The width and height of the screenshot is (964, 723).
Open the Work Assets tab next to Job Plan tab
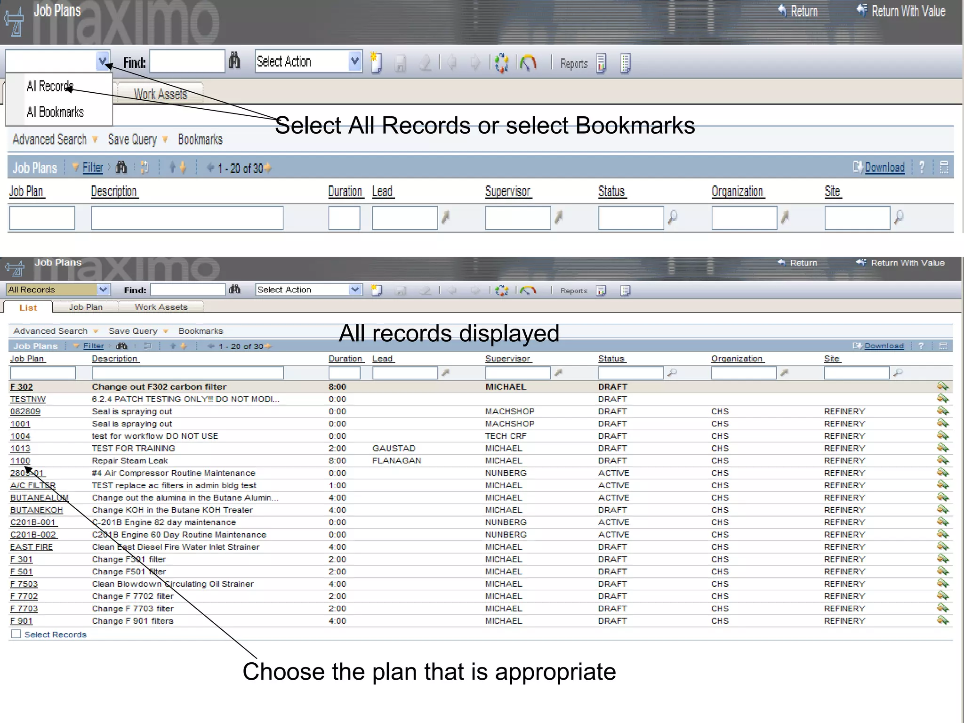(x=161, y=307)
